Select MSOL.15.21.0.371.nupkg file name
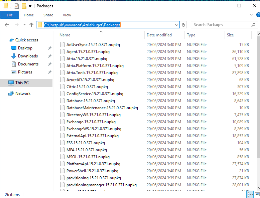The width and height of the screenshot is (260, 198). tap(88, 157)
